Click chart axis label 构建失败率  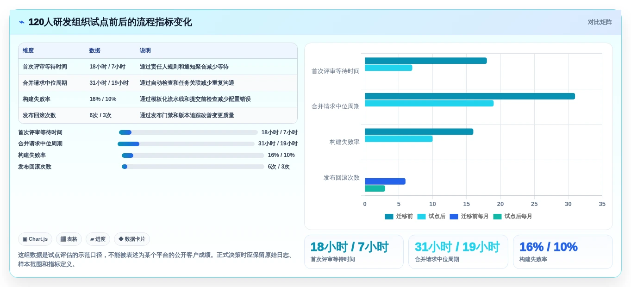[x=344, y=142]
